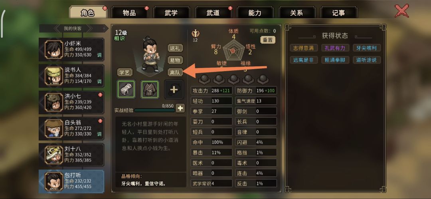Screen dimensions: 431x199
Task: Click the 离队 button
Action: 175,72
